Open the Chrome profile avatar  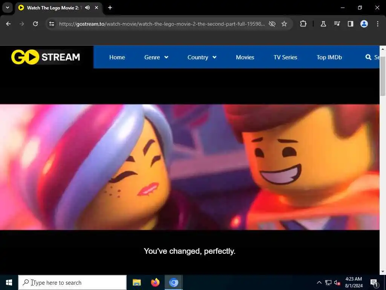pyautogui.click(x=364, y=24)
